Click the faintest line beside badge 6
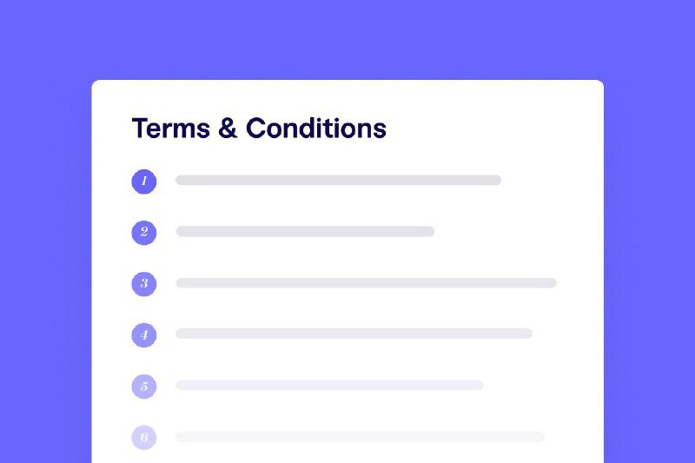Viewport: 695px width, 463px height. click(x=360, y=436)
